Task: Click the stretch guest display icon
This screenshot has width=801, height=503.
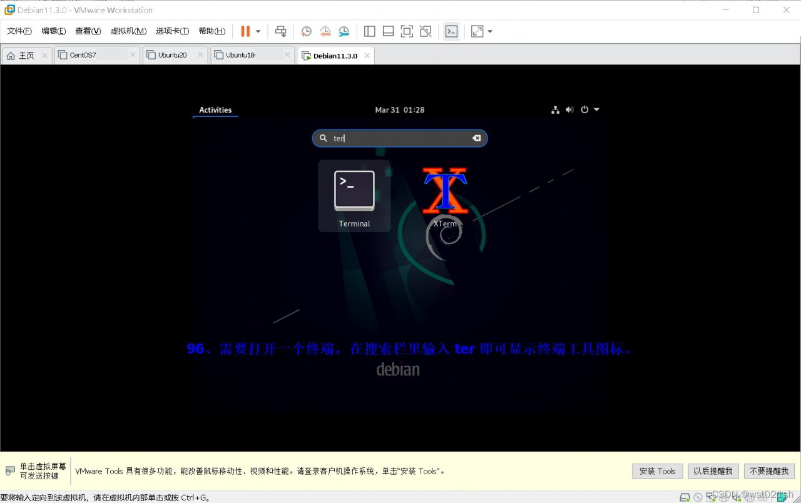Action: (x=477, y=31)
